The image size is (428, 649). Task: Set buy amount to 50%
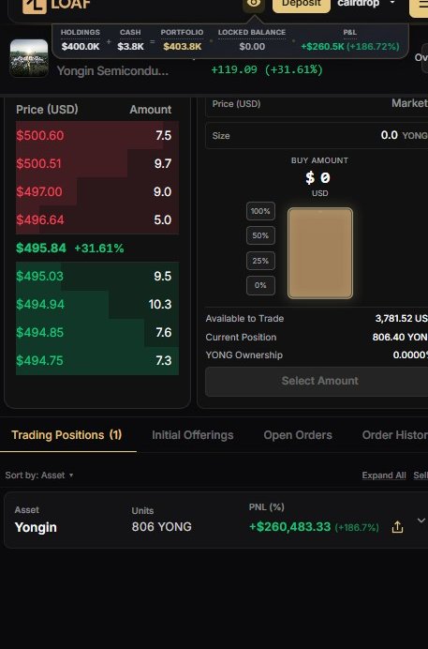tap(260, 235)
